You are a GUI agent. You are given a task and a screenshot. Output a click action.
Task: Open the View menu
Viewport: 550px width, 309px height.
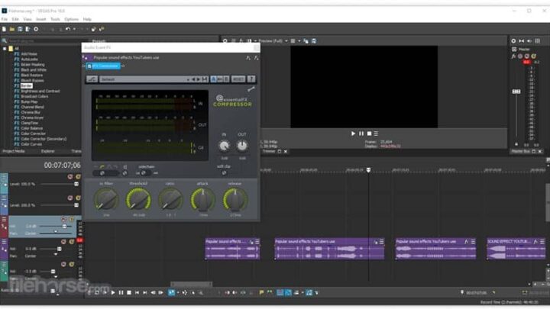pos(27,19)
